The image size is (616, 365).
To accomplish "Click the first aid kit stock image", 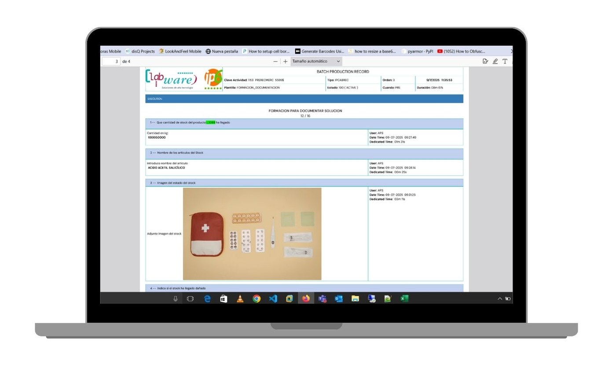I will tap(252, 234).
